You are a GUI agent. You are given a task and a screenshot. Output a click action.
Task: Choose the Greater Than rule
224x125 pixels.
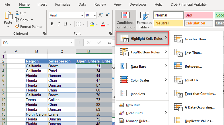(196, 39)
